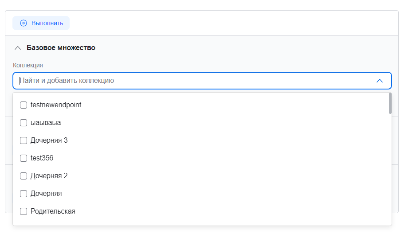This screenshot has width=416, height=234.
Task: Click the dropdown list scrollbar thumb
Action: [390, 103]
